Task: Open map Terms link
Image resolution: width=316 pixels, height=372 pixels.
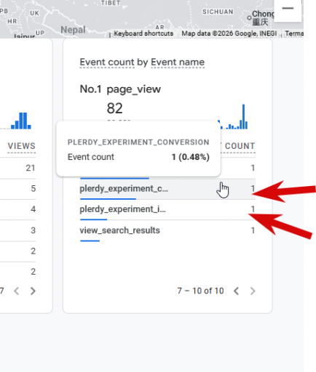Action: tap(294, 33)
